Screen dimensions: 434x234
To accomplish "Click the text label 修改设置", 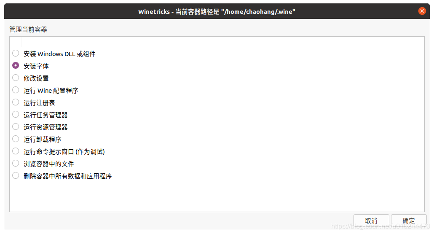I will click(36, 78).
